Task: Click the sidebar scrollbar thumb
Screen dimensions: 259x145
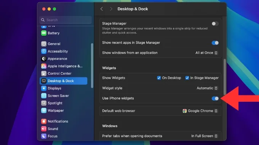Action: point(92,66)
